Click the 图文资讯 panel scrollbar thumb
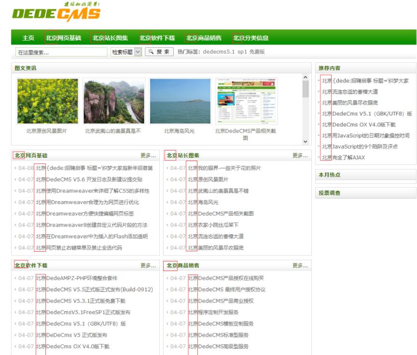The image size is (417, 355). tap(305, 89)
